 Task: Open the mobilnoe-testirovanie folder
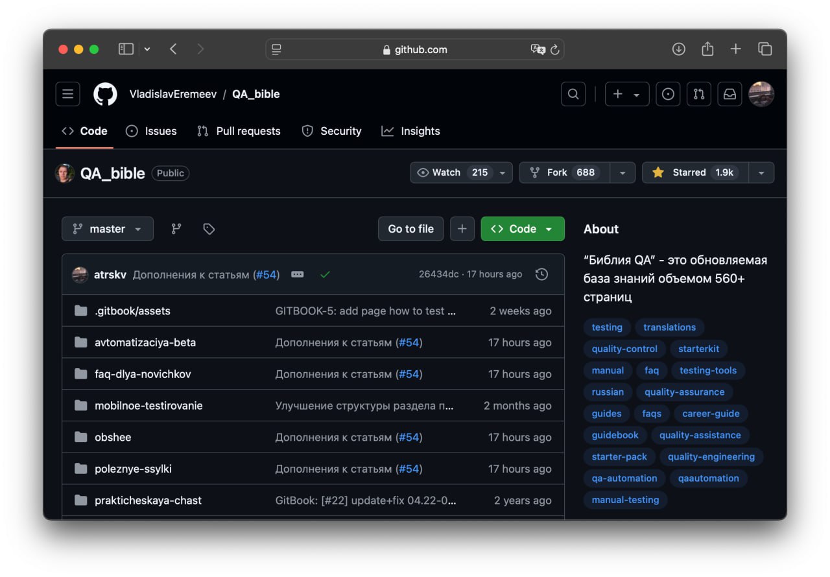tap(148, 406)
